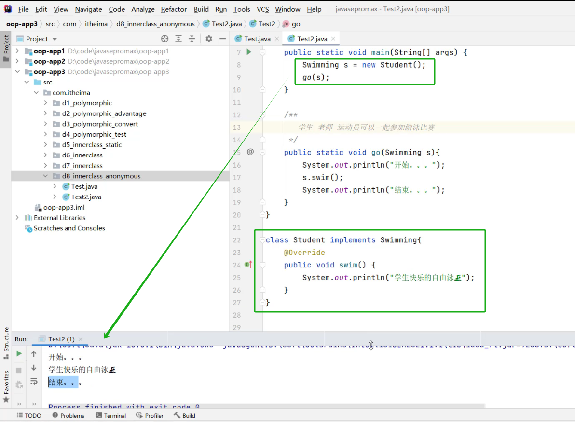
Task: Expand External Libraries node
Action: (17, 218)
